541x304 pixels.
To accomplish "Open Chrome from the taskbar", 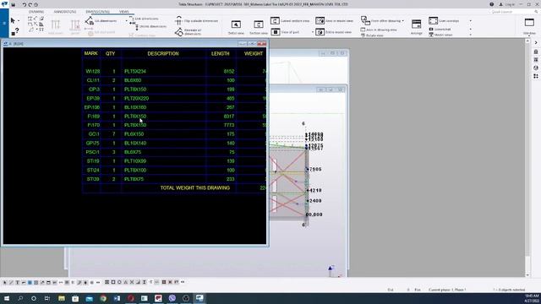I will point(103,298).
